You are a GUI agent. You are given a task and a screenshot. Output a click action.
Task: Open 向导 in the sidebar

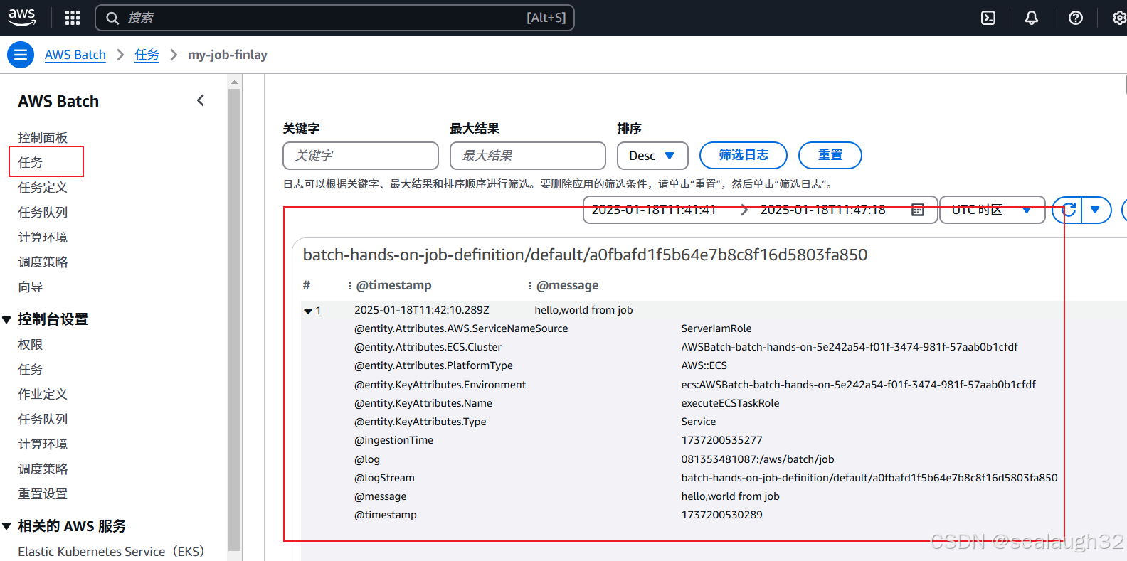click(x=31, y=287)
